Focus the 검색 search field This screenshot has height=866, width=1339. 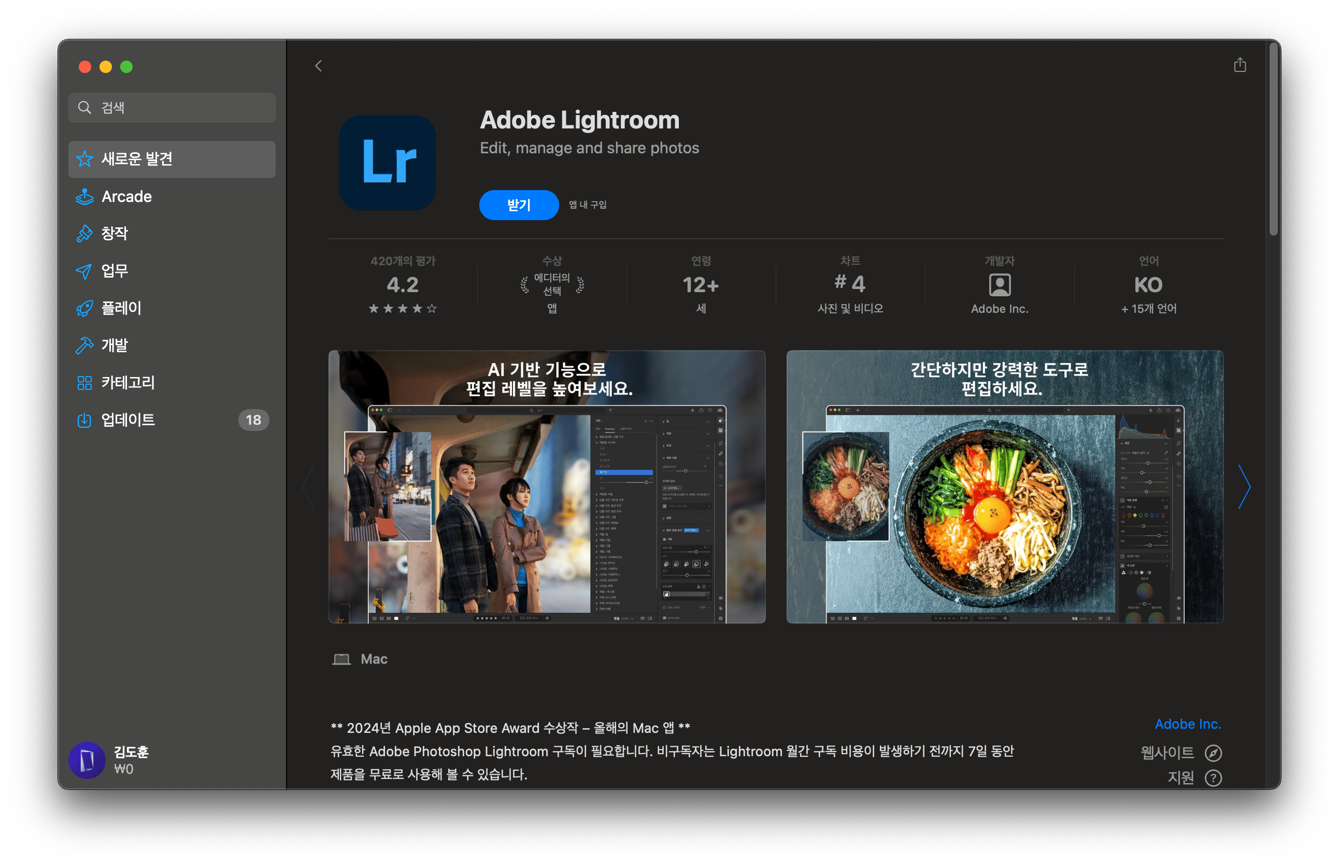[x=172, y=107]
